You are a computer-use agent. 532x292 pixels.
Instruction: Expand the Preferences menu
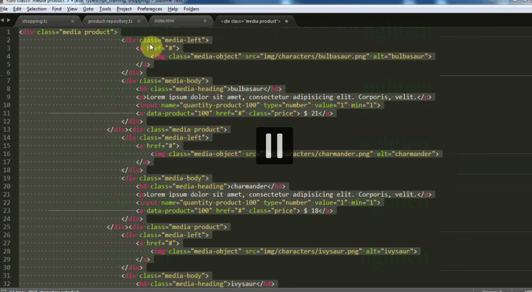[x=150, y=9]
